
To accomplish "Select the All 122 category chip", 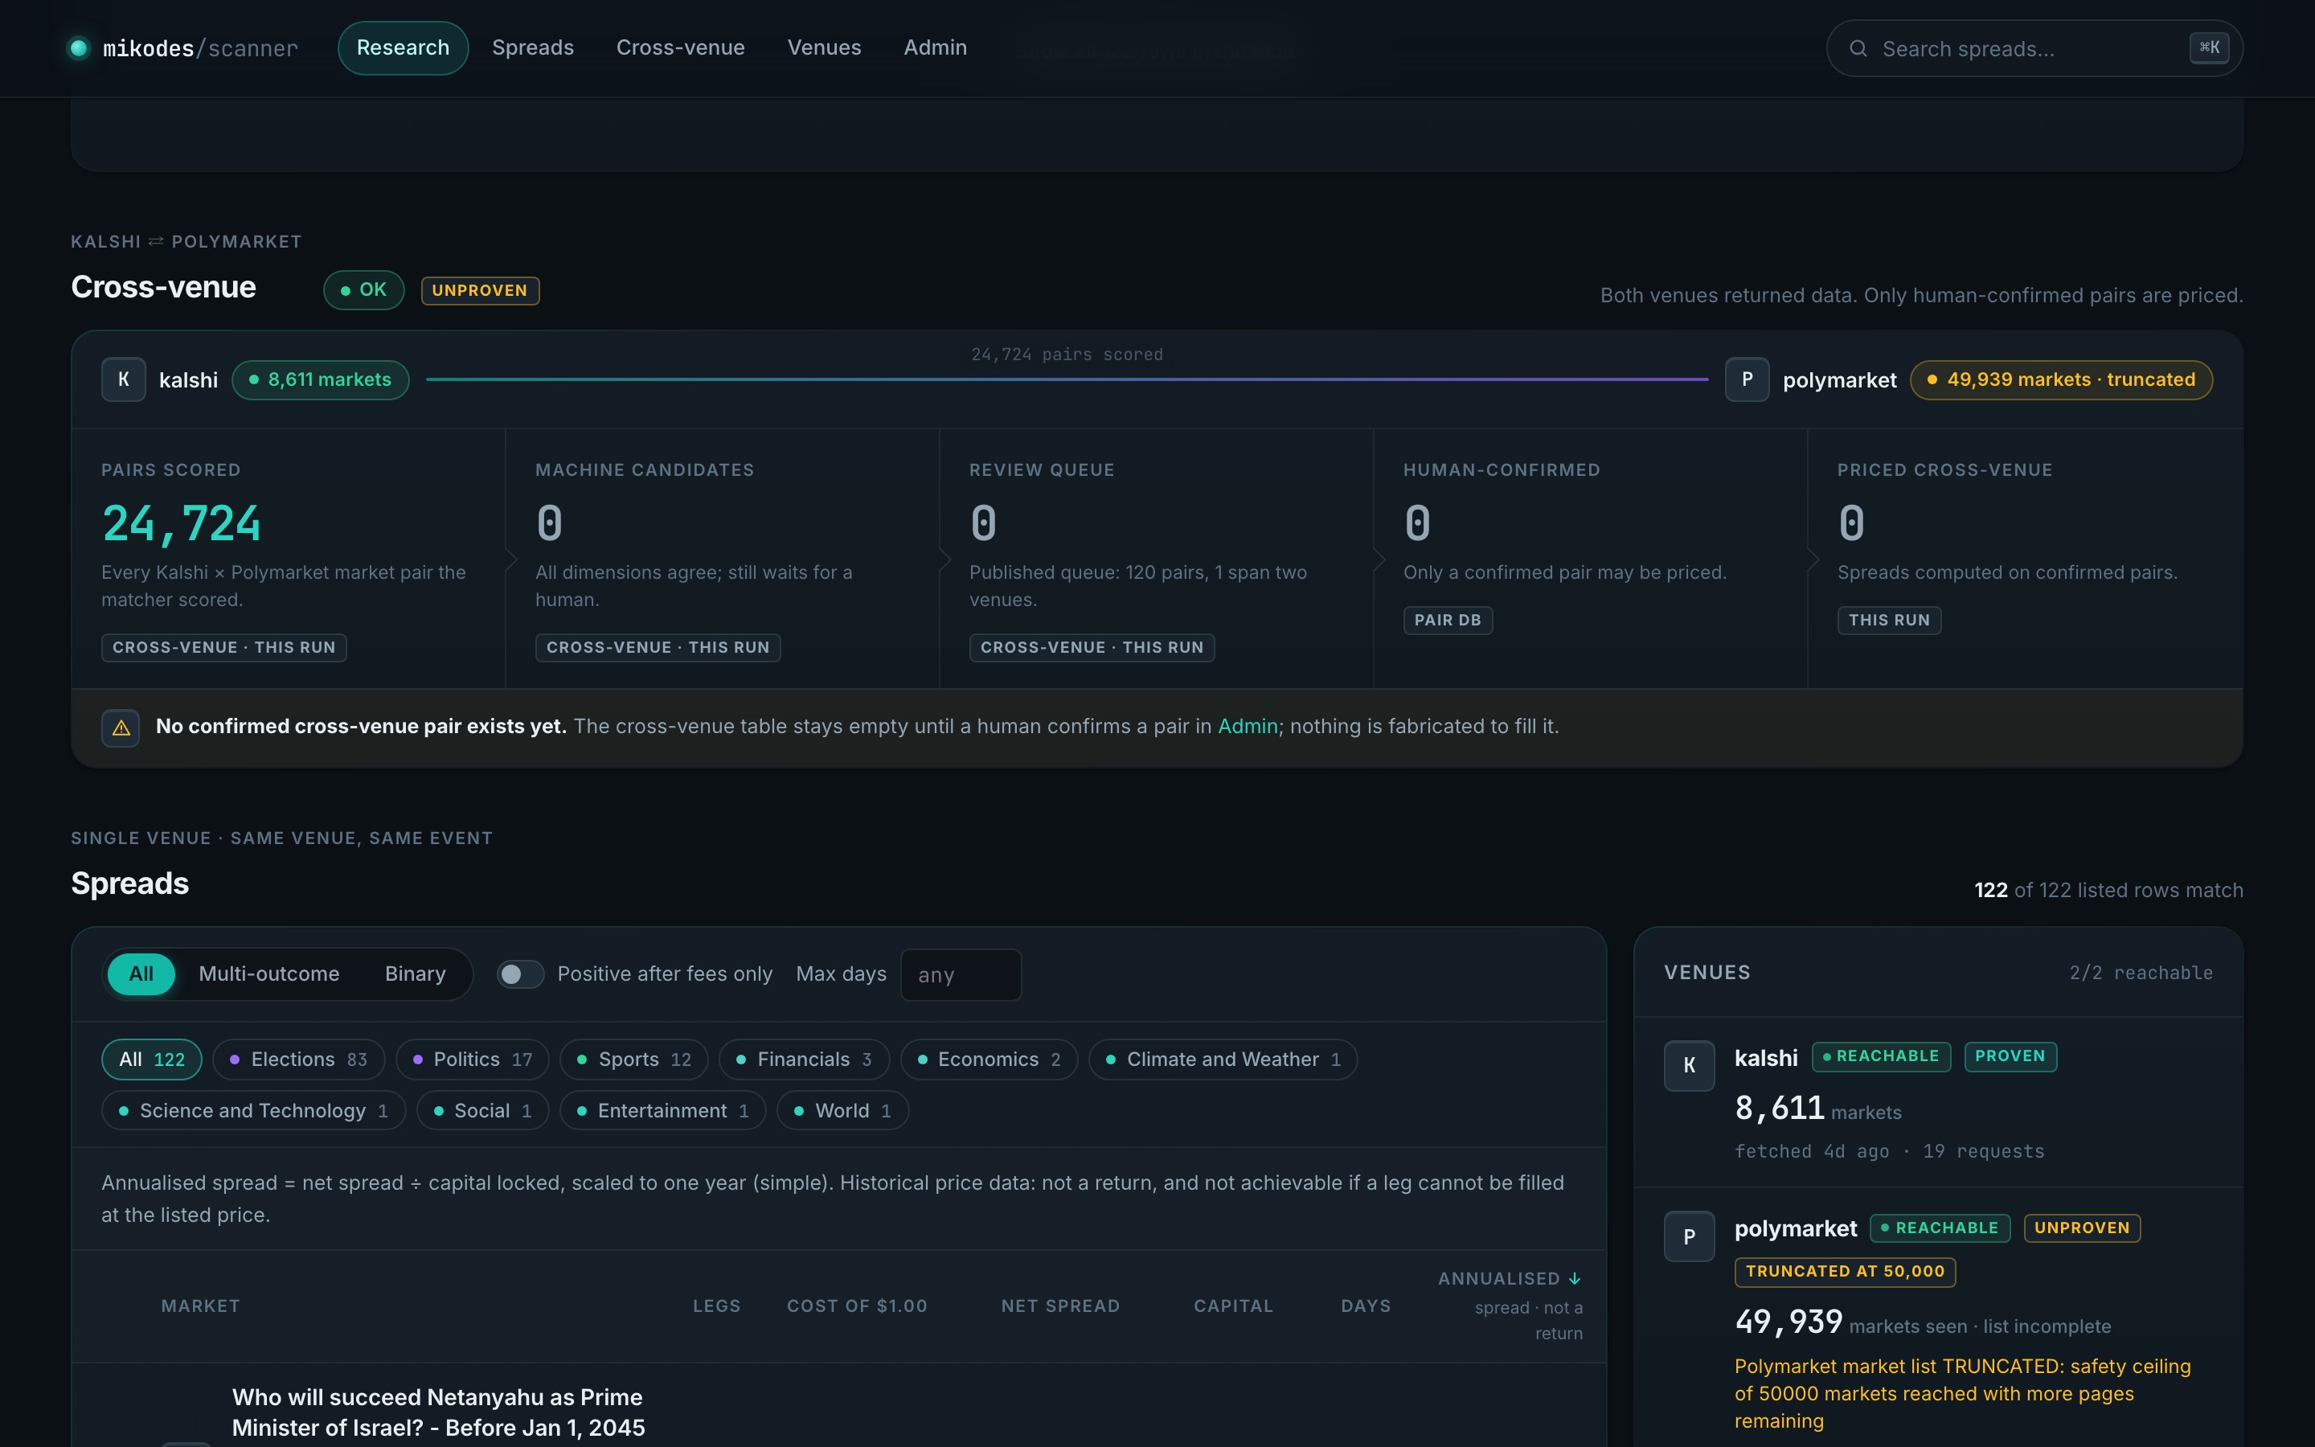I will [151, 1060].
